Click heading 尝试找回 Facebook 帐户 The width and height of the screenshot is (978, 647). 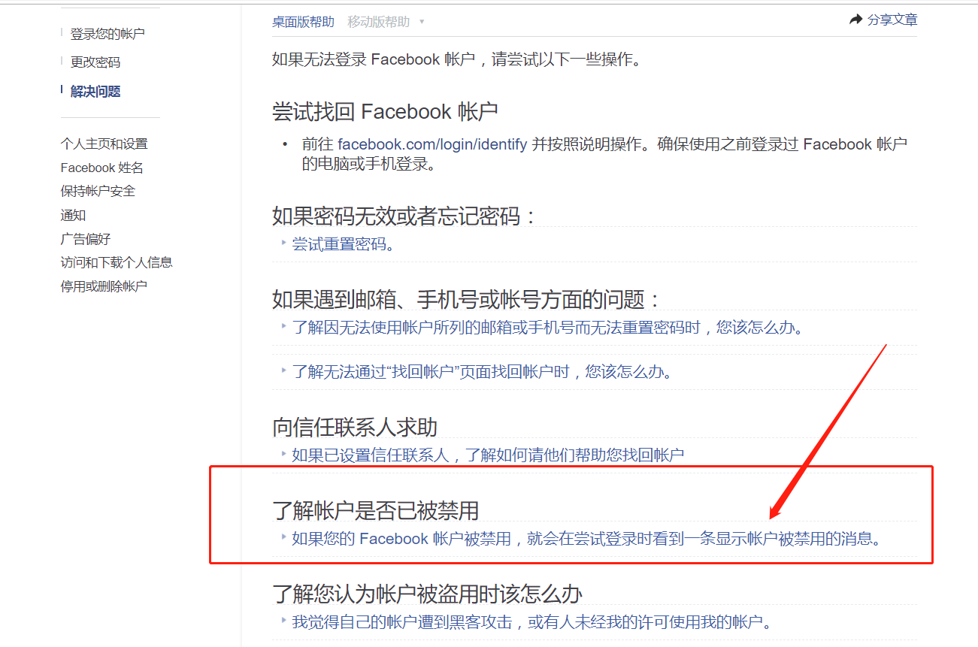(x=385, y=112)
